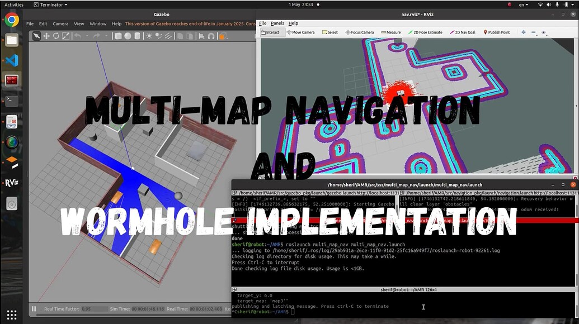Activate the 2D Pose Estimate tool

pos(425,32)
